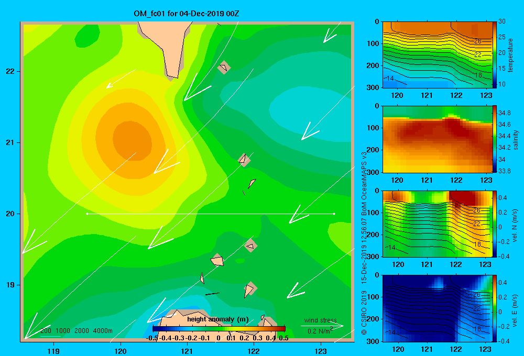The width and height of the screenshot is (524, 356).
Task: Click the vertical 'temperature' axis title
Action: [x=510, y=55]
